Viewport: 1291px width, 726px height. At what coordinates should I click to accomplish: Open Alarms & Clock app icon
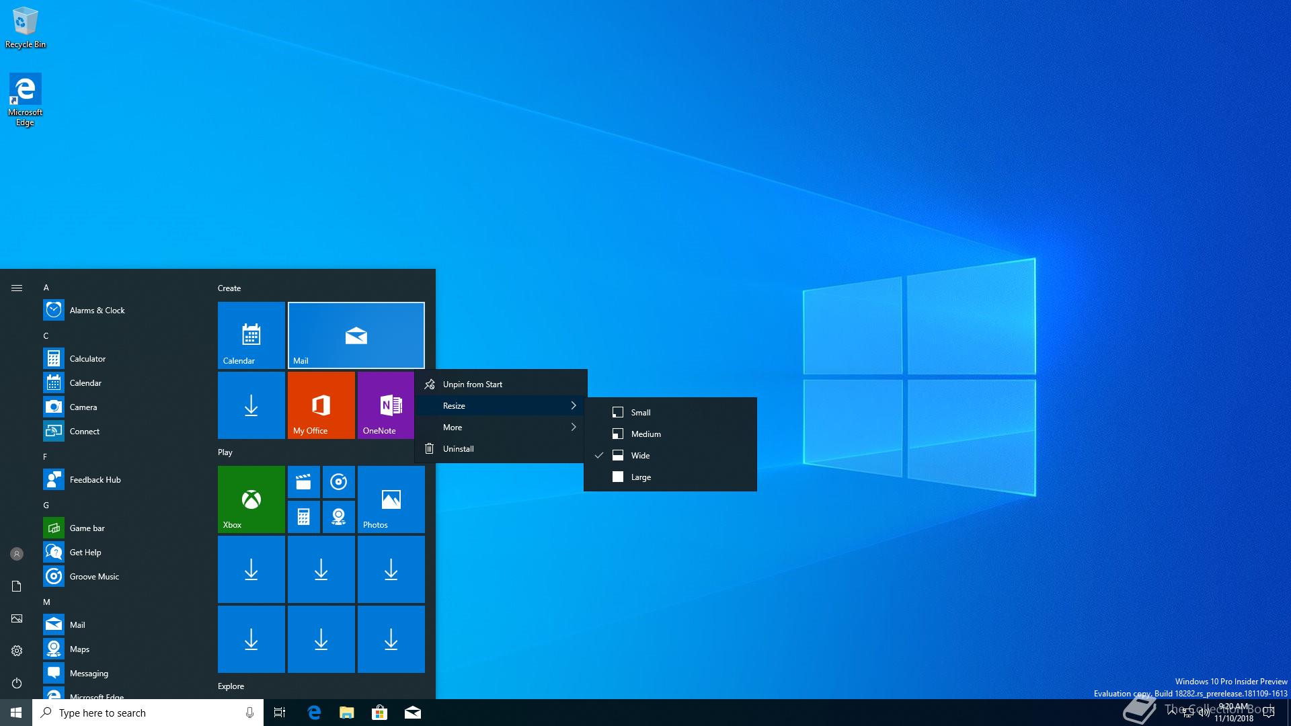click(54, 310)
